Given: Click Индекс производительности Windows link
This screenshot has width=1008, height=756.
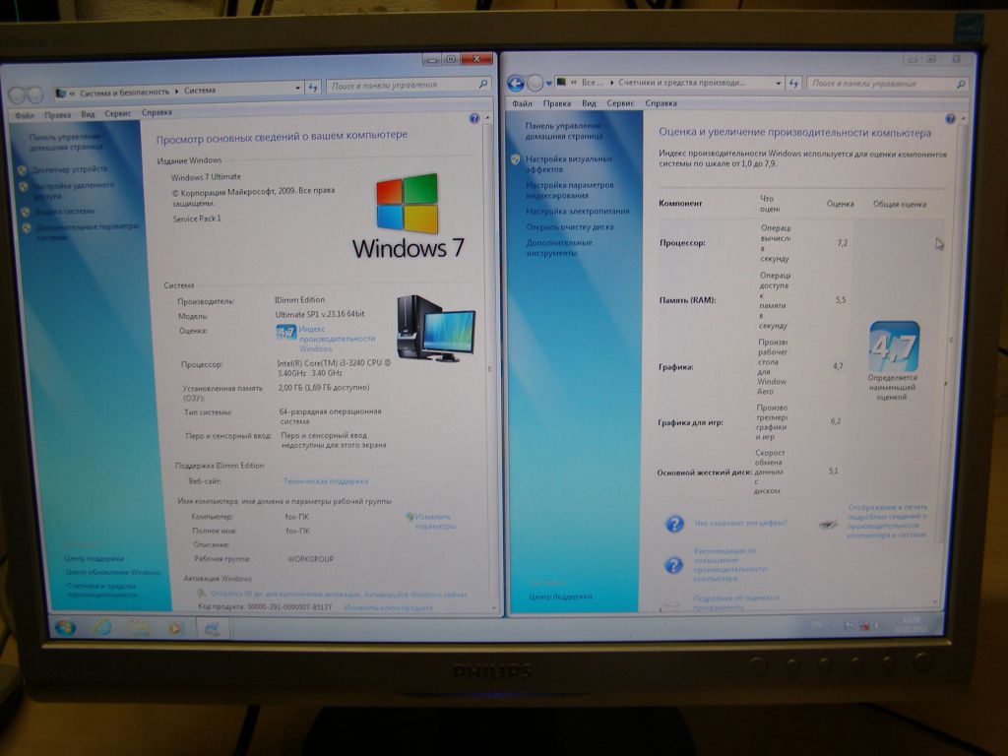Looking at the screenshot, I should (x=337, y=339).
